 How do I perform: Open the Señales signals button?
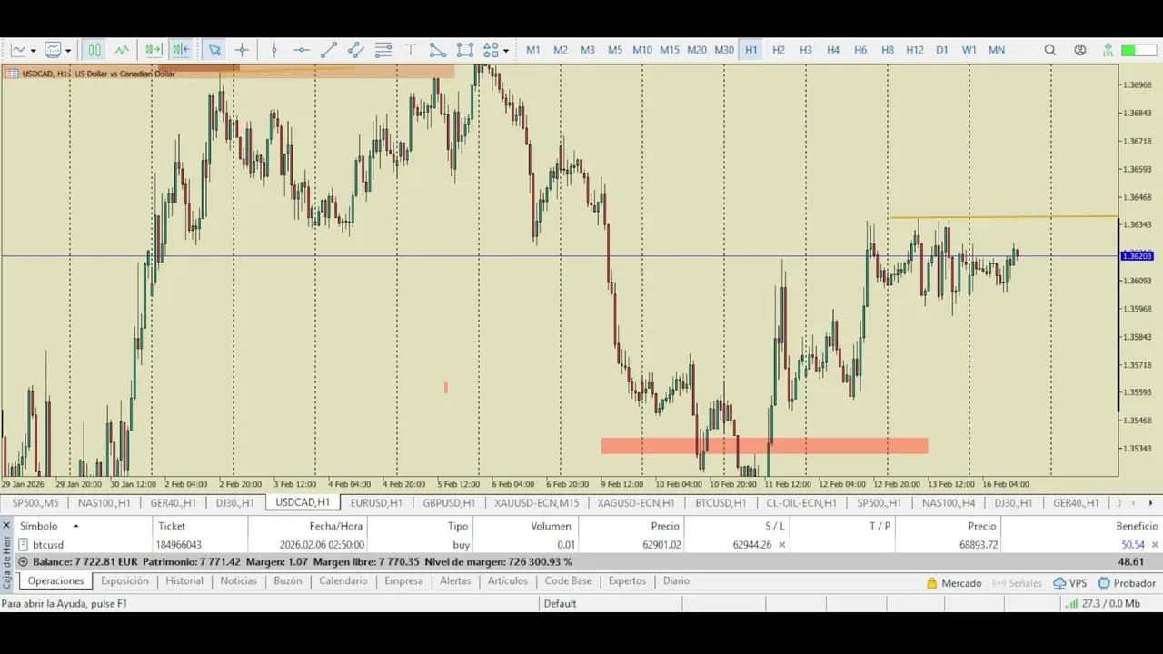point(1018,583)
